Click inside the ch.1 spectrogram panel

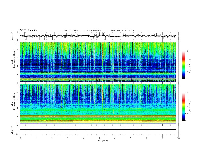98,62
